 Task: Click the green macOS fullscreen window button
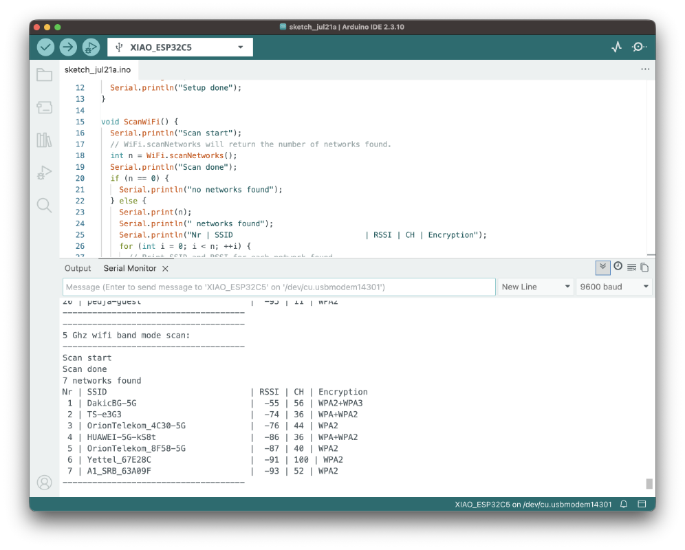click(58, 27)
